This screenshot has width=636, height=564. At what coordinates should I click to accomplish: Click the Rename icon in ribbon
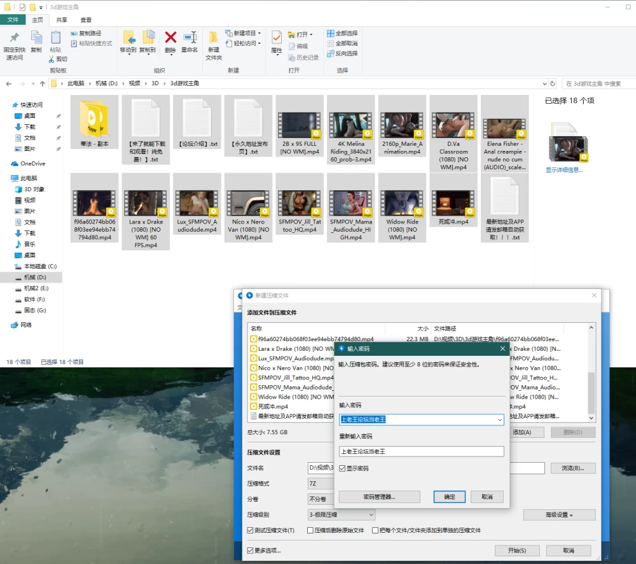(x=190, y=38)
